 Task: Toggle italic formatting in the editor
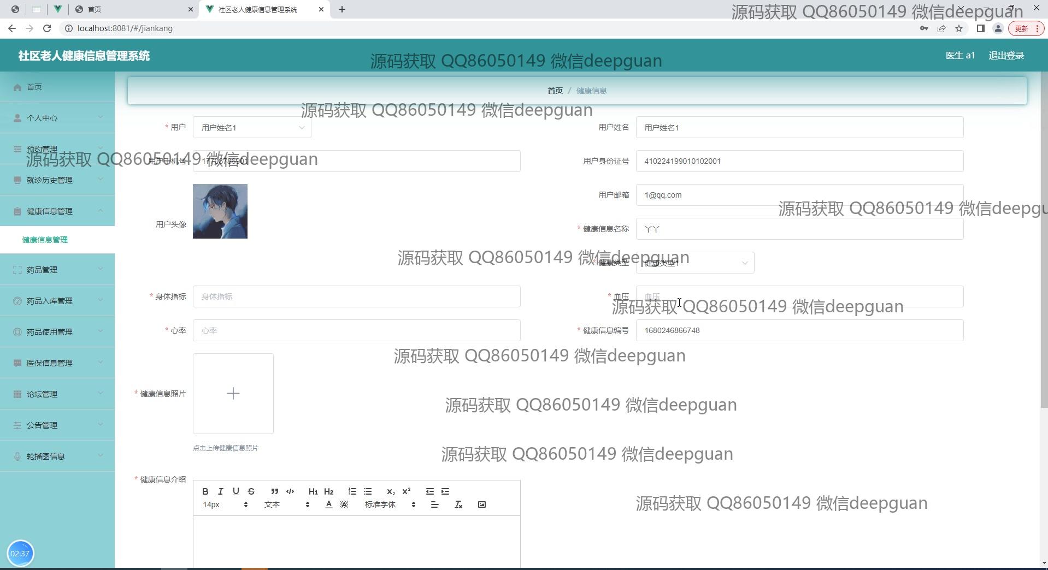click(220, 491)
